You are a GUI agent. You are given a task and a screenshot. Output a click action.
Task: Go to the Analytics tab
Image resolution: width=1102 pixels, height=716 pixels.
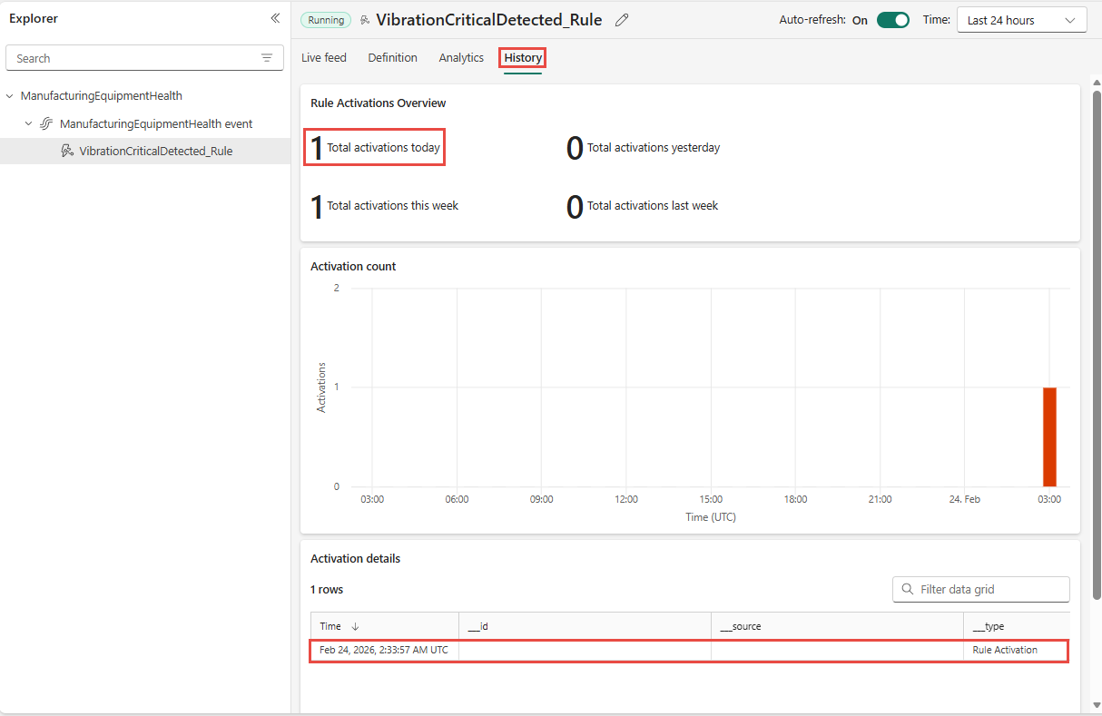pyautogui.click(x=461, y=58)
